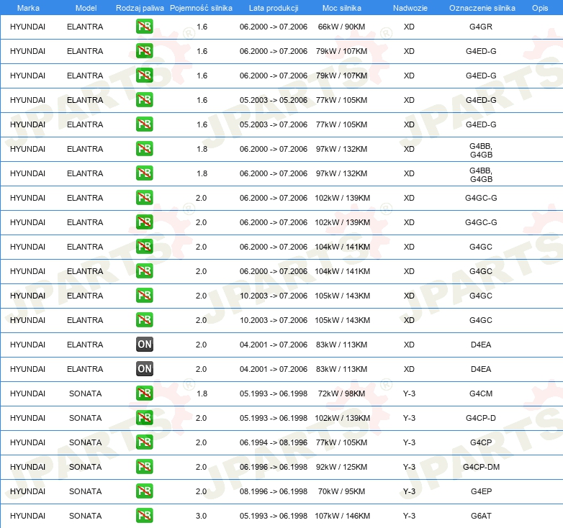Viewport: 563px width, 528px height.
Task: Click the Model column header
Action: (86, 8)
